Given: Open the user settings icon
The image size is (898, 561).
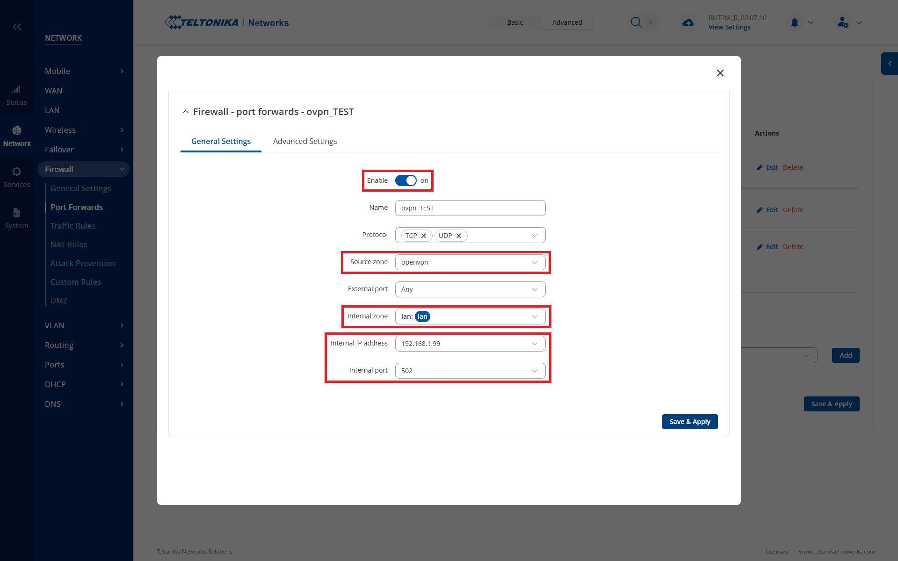Looking at the screenshot, I should [843, 22].
